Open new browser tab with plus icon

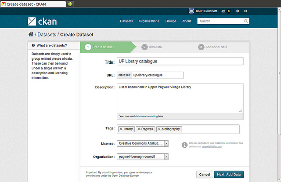pyautogui.click(x=70, y=4)
